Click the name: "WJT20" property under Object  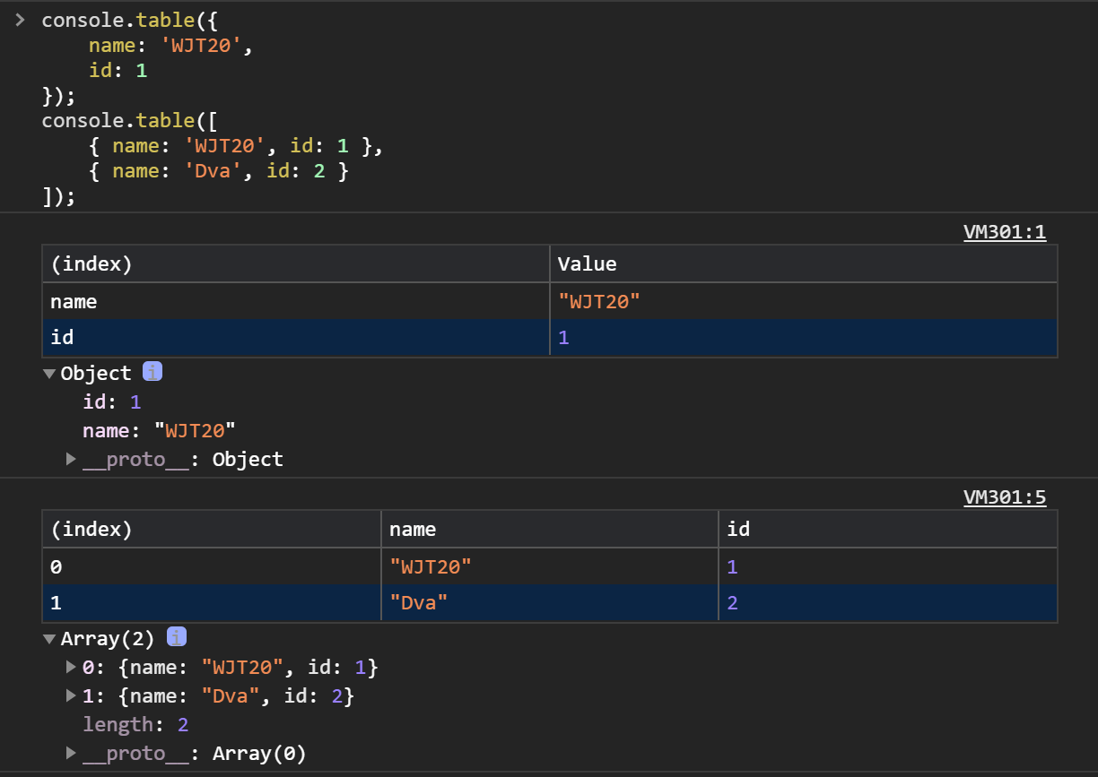coord(159,431)
